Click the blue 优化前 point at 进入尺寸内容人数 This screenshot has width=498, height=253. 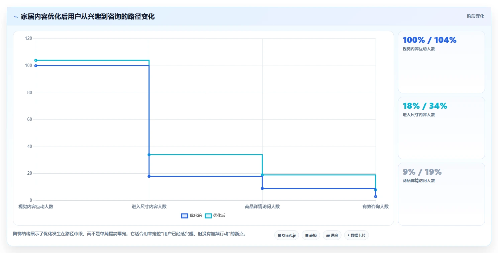pos(149,176)
